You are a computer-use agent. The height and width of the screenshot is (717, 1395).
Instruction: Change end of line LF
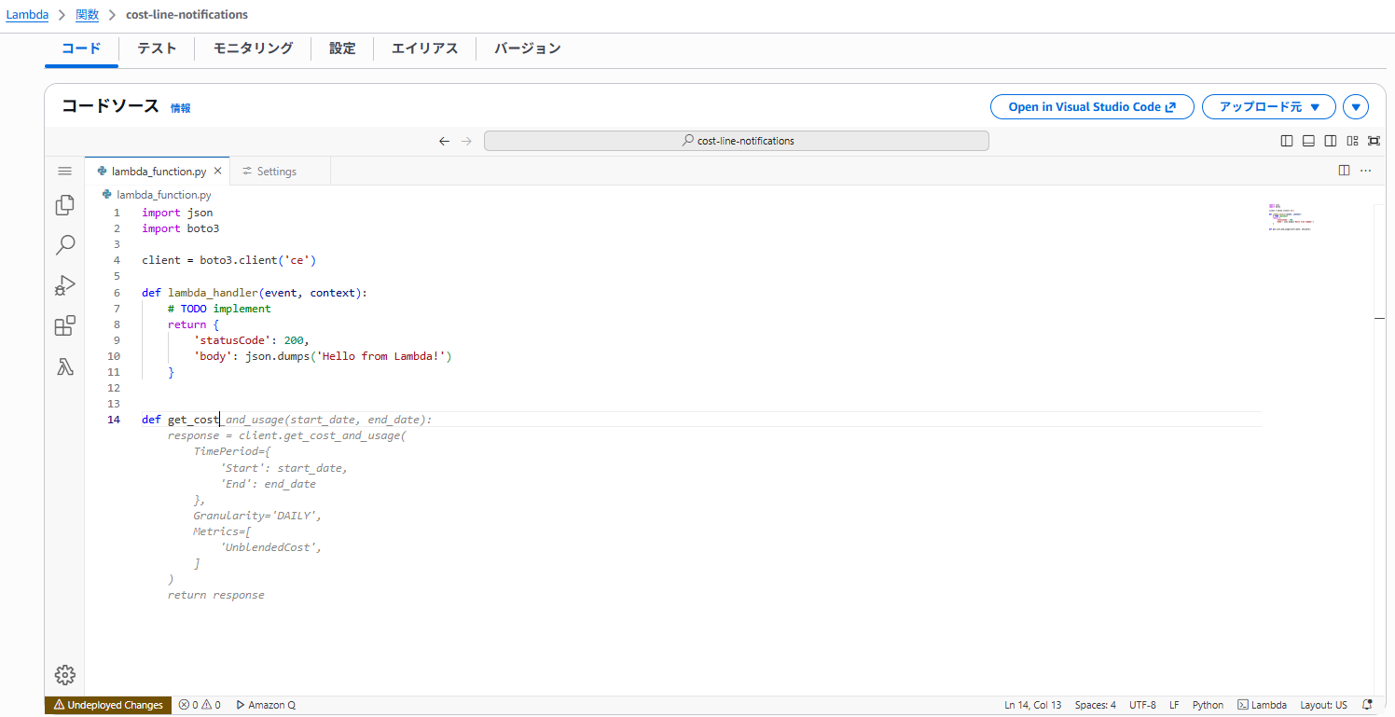tap(1174, 705)
